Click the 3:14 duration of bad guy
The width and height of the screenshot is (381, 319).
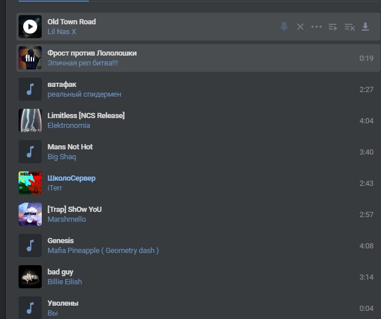click(367, 277)
